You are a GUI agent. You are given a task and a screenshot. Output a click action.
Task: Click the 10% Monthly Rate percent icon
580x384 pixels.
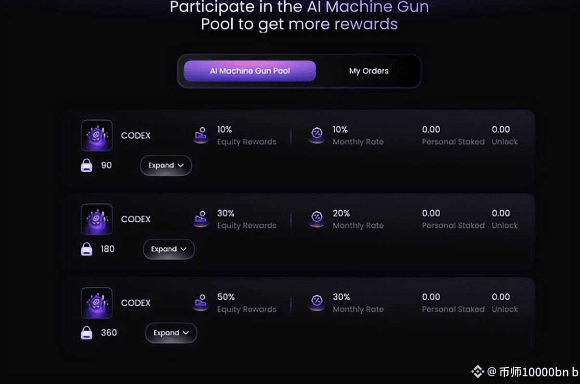[316, 135]
